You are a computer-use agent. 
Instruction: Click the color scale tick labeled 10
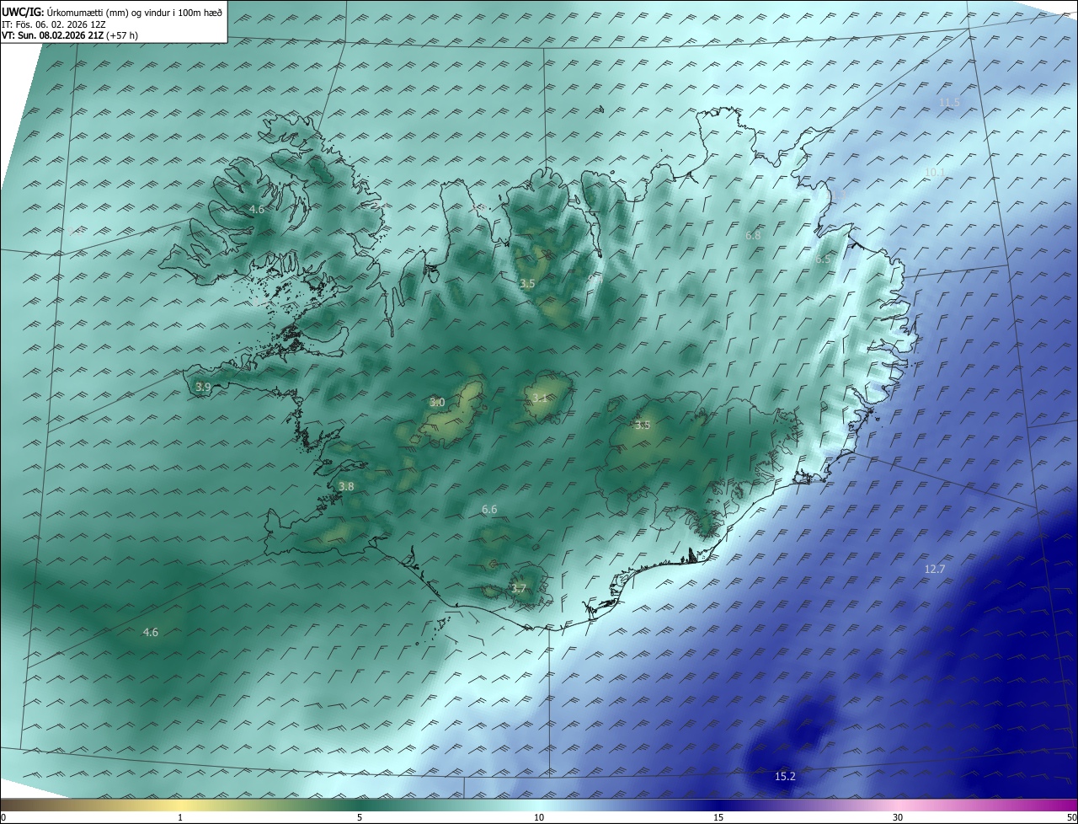(x=539, y=817)
